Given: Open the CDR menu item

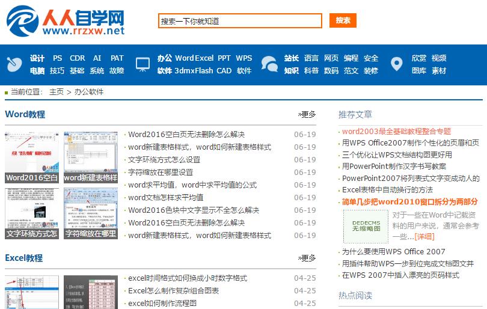Looking at the screenshot, I should click(x=77, y=58).
